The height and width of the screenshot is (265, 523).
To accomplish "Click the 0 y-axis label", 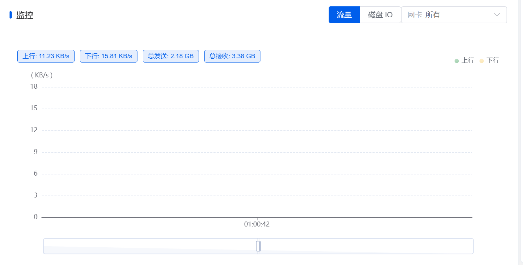I will (x=36, y=217).
